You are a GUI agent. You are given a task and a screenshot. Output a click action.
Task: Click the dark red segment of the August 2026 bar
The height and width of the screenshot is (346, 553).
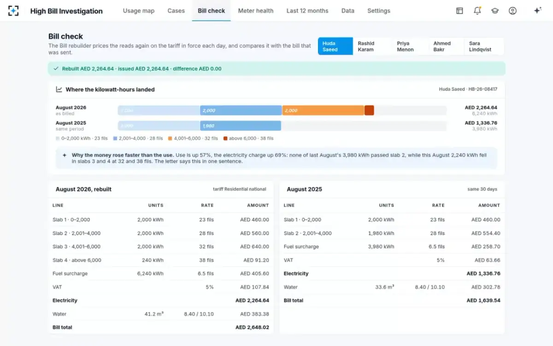[x=369, y=110]
